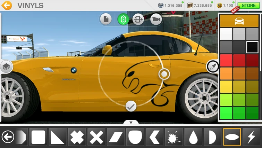Select the right triangle shape vinyl
Screen dimensions: 262x148
click(x=58, y=137)
